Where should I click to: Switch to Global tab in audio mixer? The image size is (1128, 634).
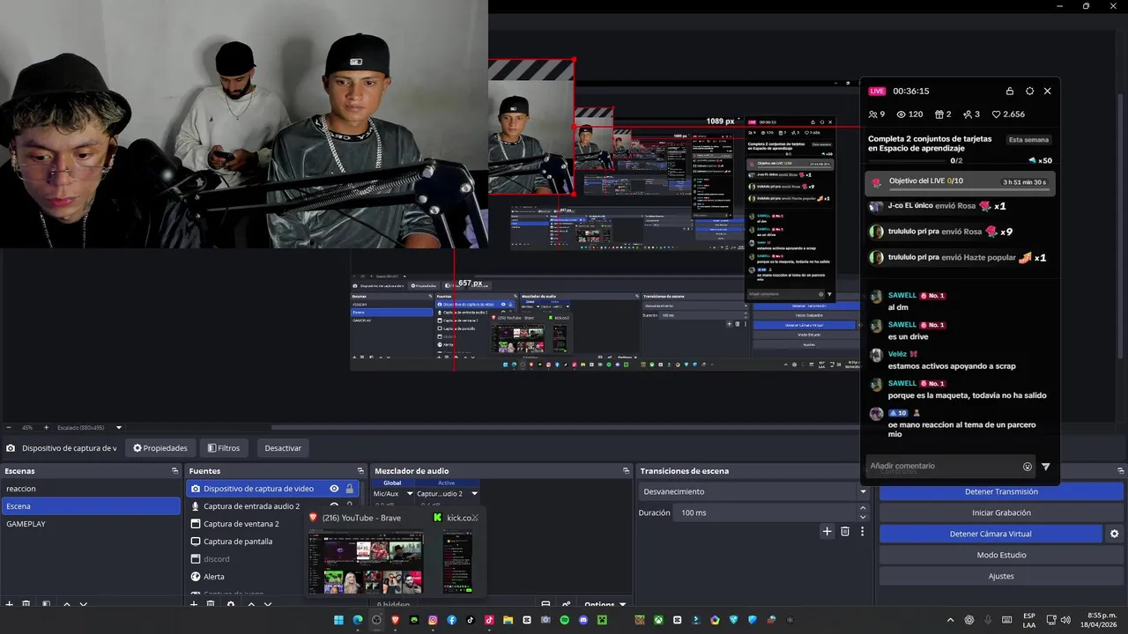pyautogui.click(x=392, y=483)
